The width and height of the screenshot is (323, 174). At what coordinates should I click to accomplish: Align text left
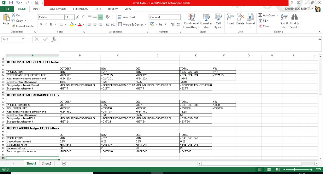90,24
